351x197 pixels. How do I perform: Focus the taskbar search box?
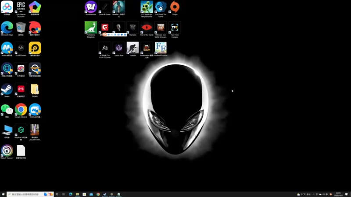(x=30, y=194)
